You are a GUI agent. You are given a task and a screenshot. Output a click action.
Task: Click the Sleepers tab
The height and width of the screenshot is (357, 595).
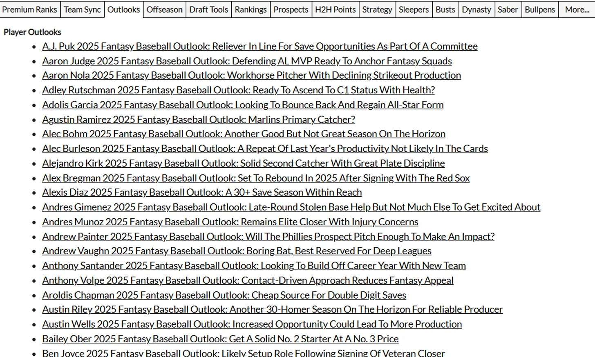(x=414, y=9)
